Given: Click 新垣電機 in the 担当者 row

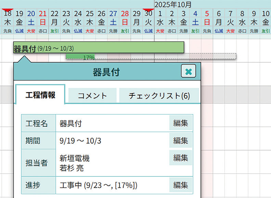Looking at the screenshot, I should 75,158.
